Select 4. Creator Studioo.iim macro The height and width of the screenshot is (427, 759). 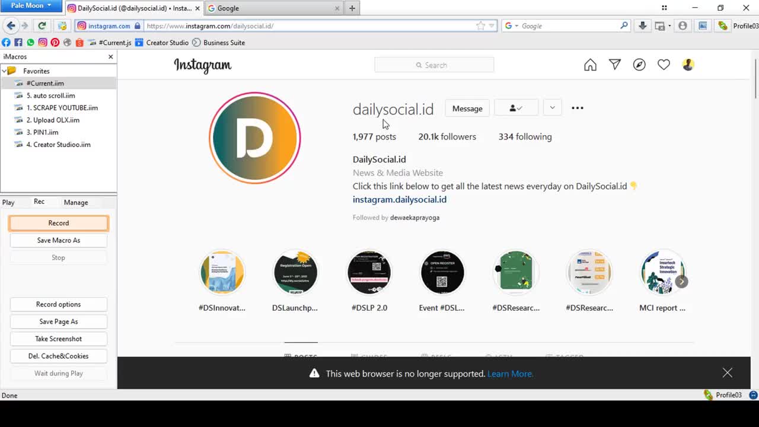[x=58, y=145]
